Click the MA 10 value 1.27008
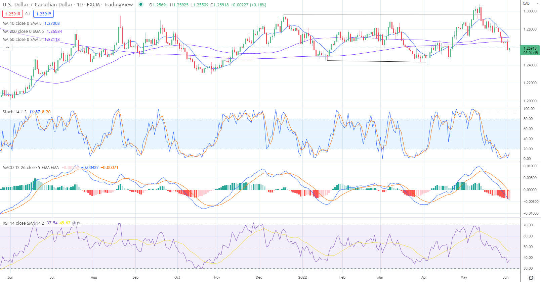The height and width of the screenshot is (282, 541). tap(52, 23)
